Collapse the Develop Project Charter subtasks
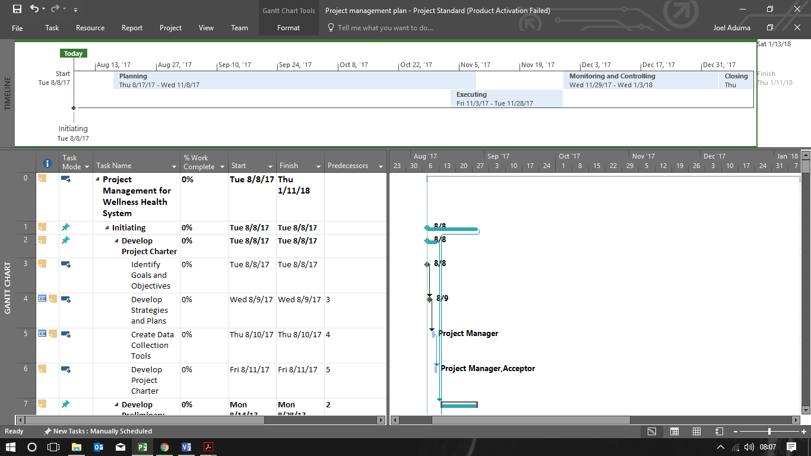This screenshot has height=456, width=811. tap(116, 241)
